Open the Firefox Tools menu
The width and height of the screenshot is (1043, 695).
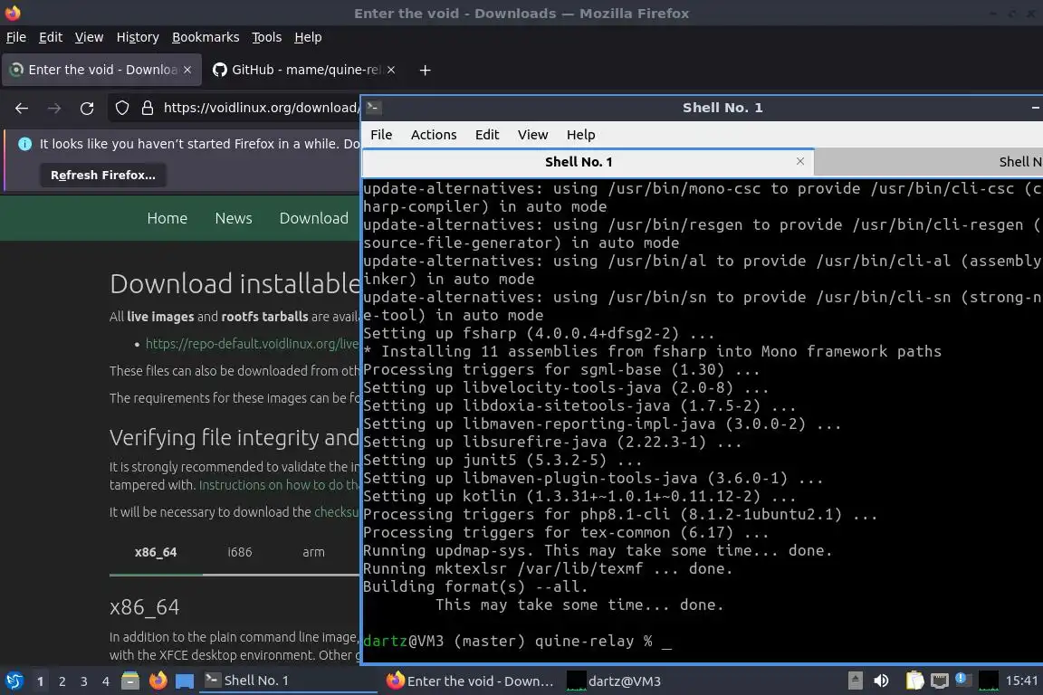[267, 37]
